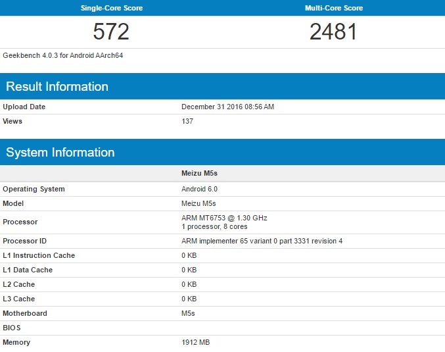Click the Processor ID label
This screenshot has width=445, height=352.
(24, 241)
